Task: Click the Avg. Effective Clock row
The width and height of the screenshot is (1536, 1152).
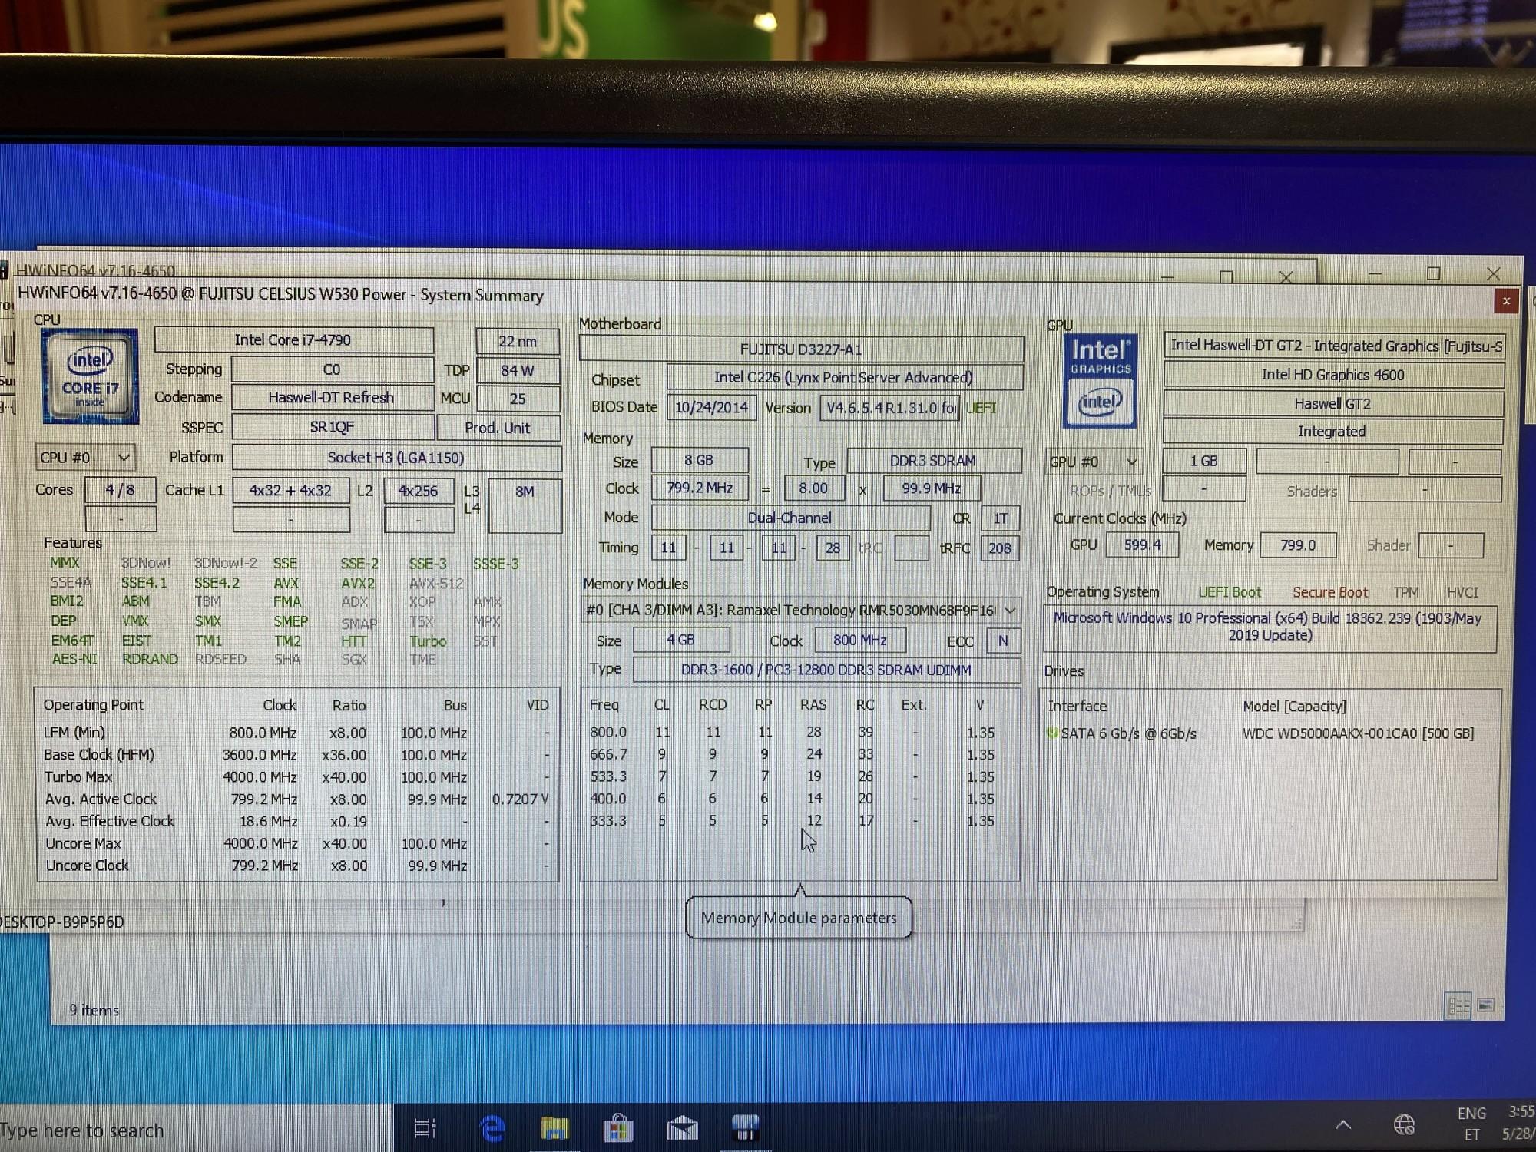Action: 298,821
